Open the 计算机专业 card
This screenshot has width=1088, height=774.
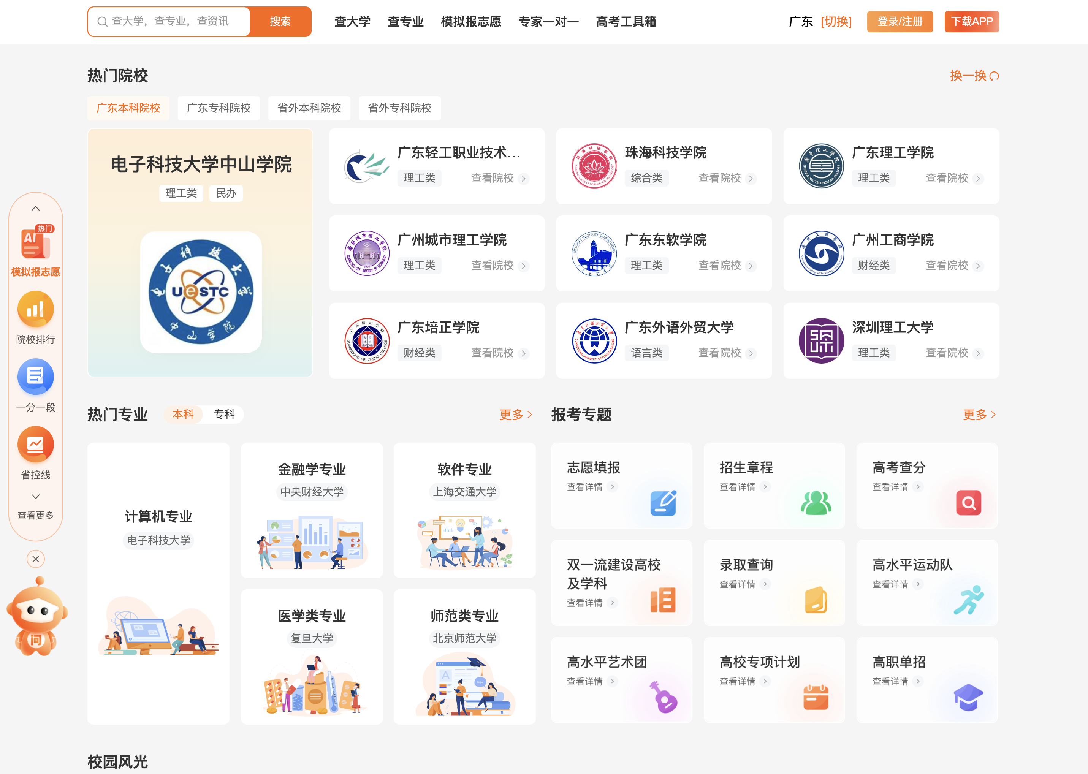click(158, 584)
